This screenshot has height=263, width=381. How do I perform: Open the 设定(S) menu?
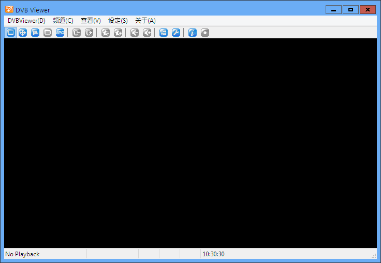118,21
